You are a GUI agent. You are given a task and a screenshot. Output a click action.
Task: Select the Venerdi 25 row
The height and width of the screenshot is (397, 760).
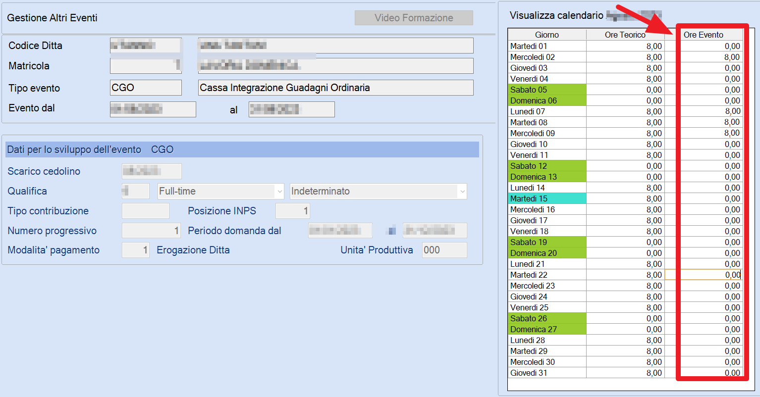(625, 307)
